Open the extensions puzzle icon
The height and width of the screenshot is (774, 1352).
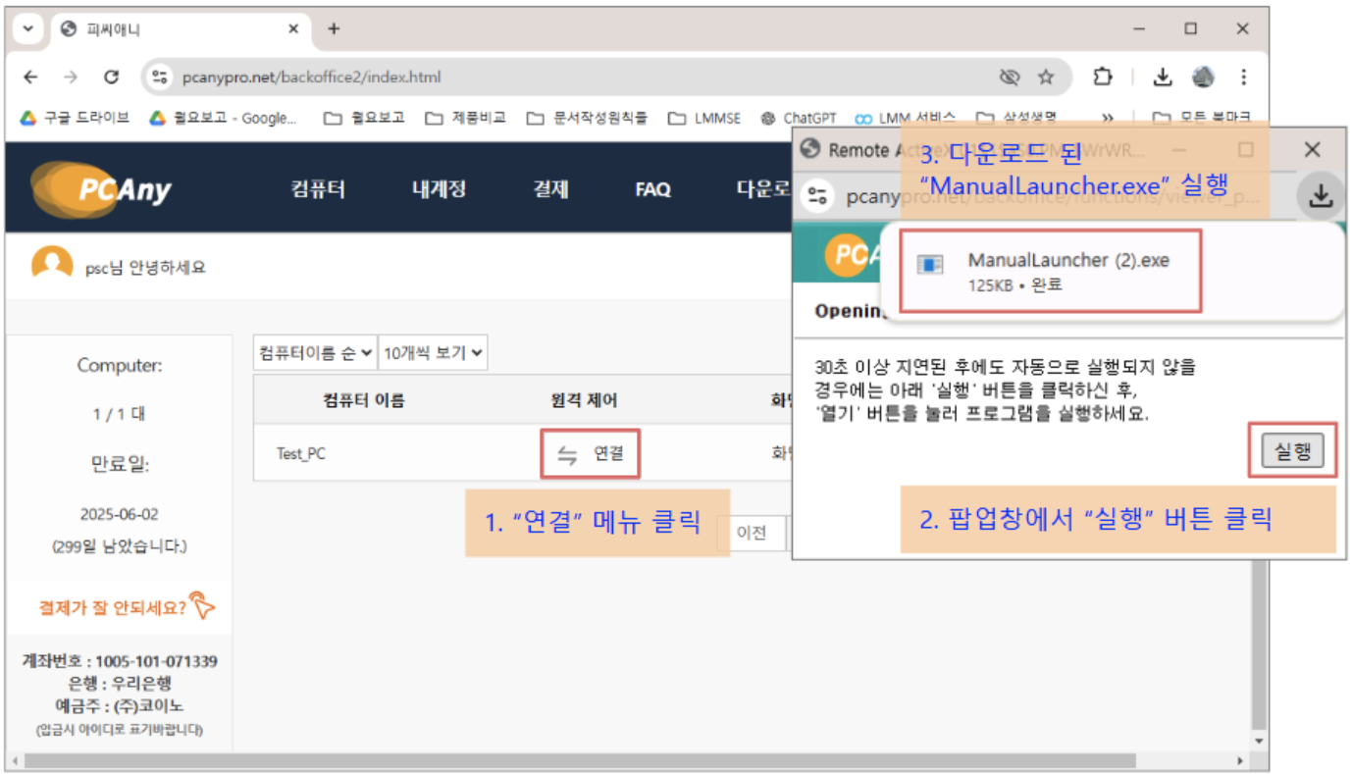click(1102, 77)
